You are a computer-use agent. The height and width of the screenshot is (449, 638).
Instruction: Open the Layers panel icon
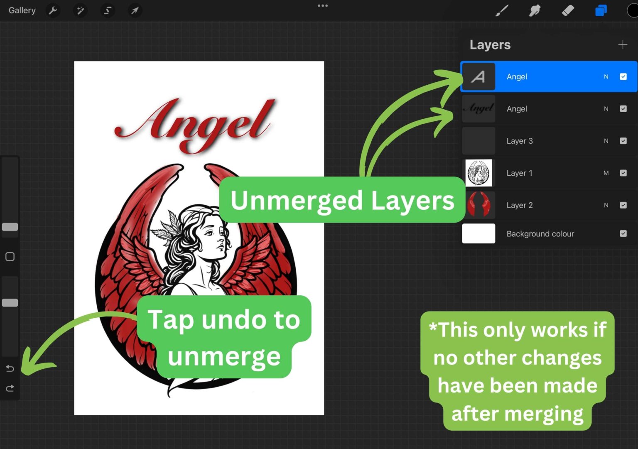(601, 10)
